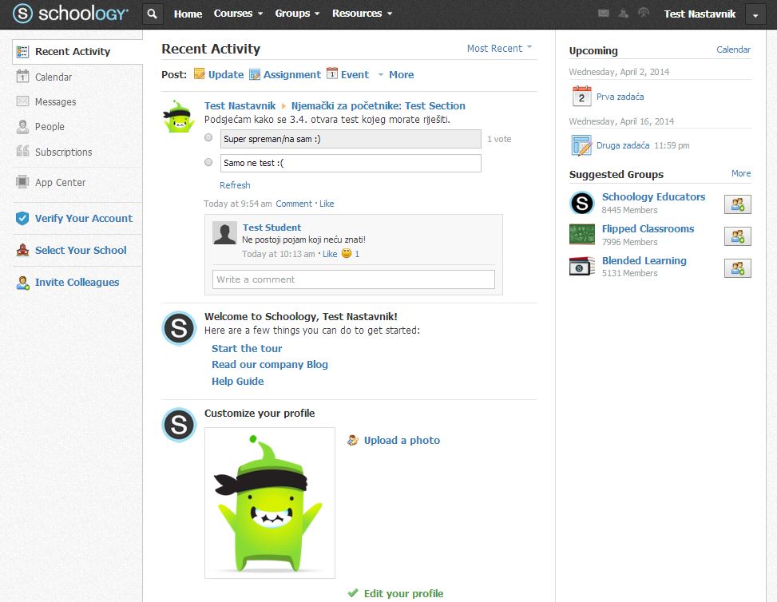This screenshot has height=602, width=777.
Task: Click the 'Upload a photo' link
Action: 402,441
